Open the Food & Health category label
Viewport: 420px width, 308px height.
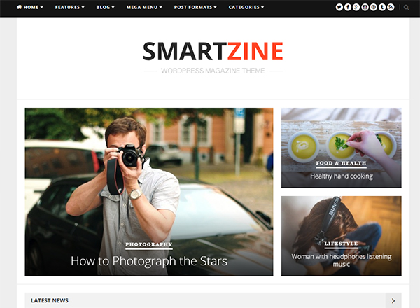pyautogui.click(x=341, y=163)
